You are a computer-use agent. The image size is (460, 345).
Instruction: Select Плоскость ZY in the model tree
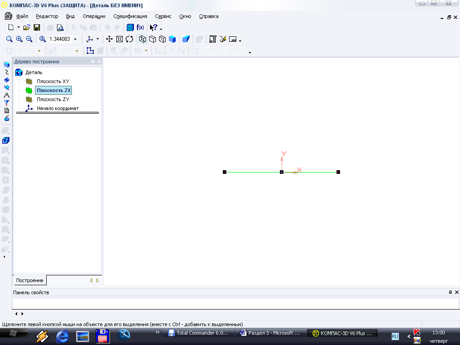(53, 99)
